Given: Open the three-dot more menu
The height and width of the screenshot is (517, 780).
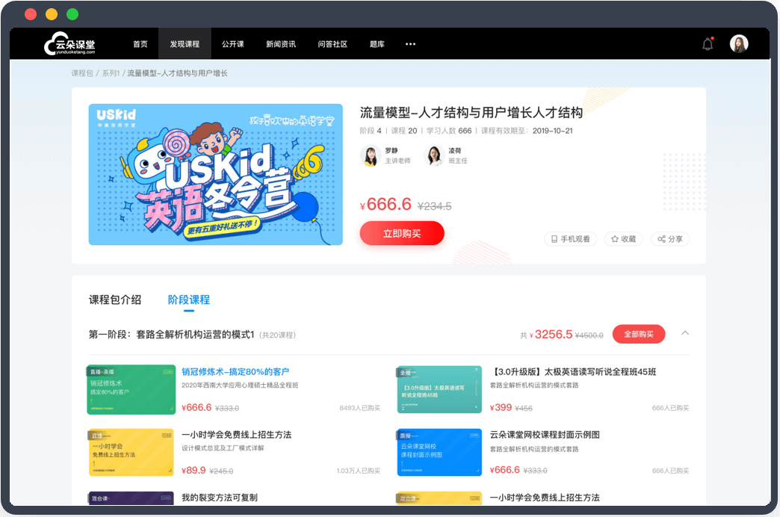Looking at the screenshot, I should pos(410,44).
